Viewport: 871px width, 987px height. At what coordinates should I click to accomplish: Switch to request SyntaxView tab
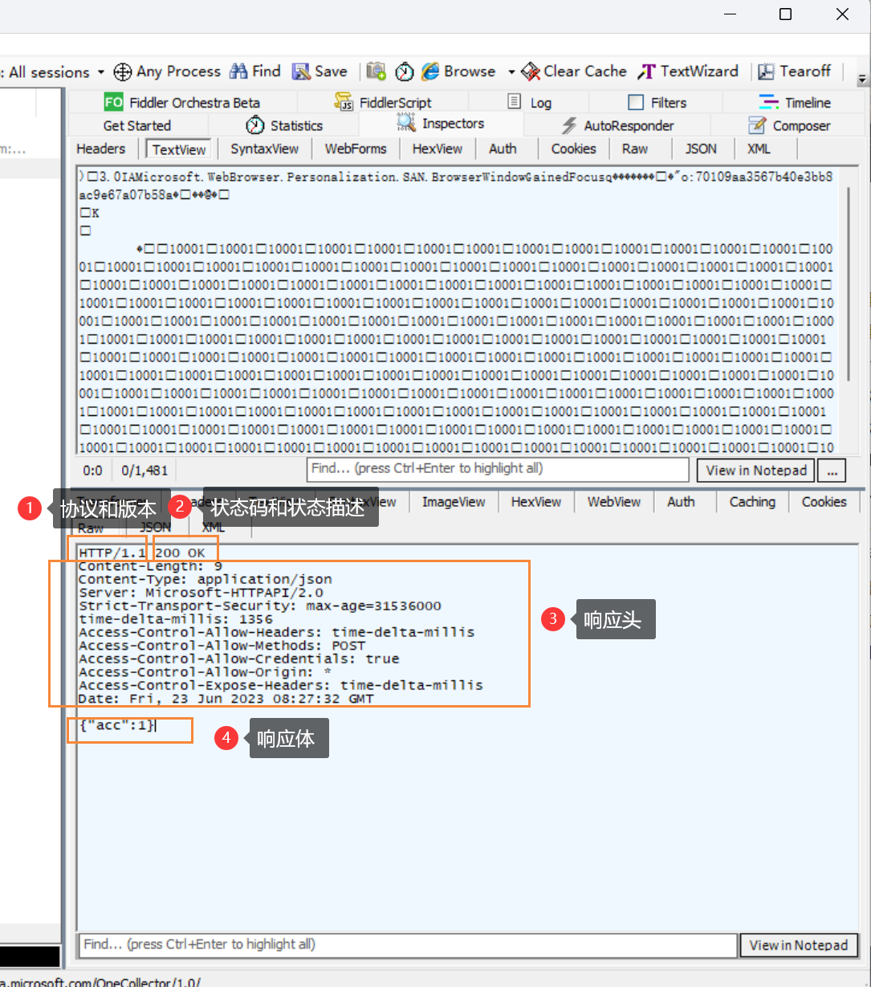click(265, 149)
